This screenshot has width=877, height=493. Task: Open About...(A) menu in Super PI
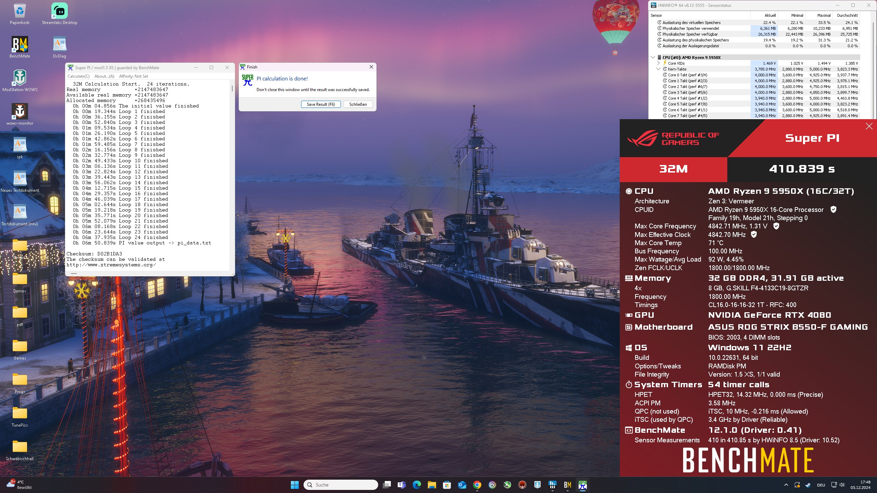coord(104,76)
